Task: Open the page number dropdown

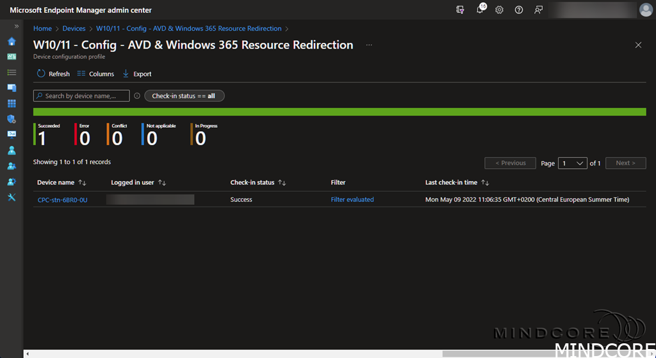Action: 572,163
